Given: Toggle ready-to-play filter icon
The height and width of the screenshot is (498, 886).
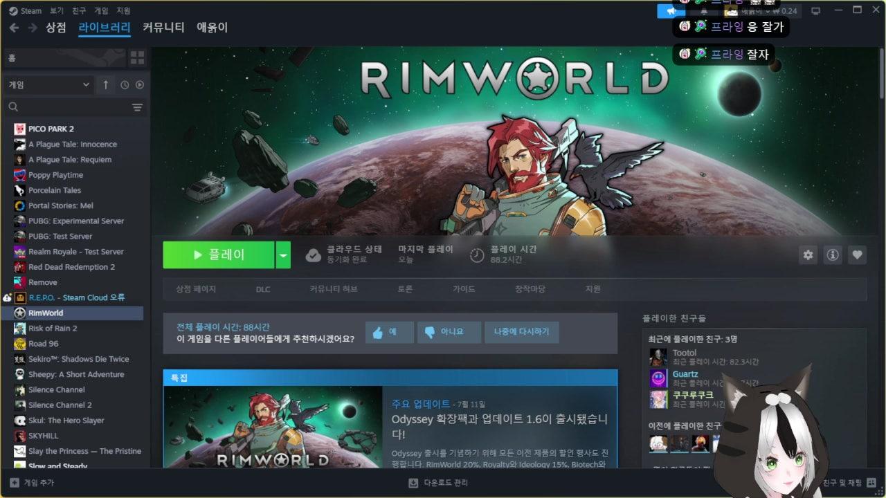Looking at the screenshot, I should tap(140, 84).
